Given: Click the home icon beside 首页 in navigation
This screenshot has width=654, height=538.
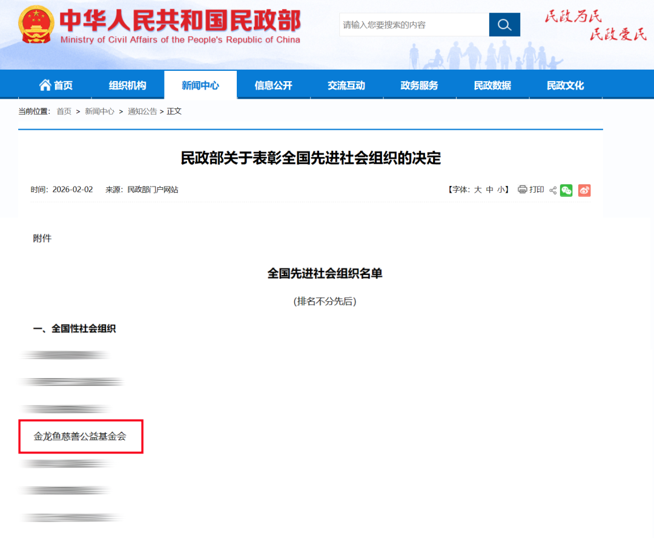Looking at the screenshot, I should (44, 85).
